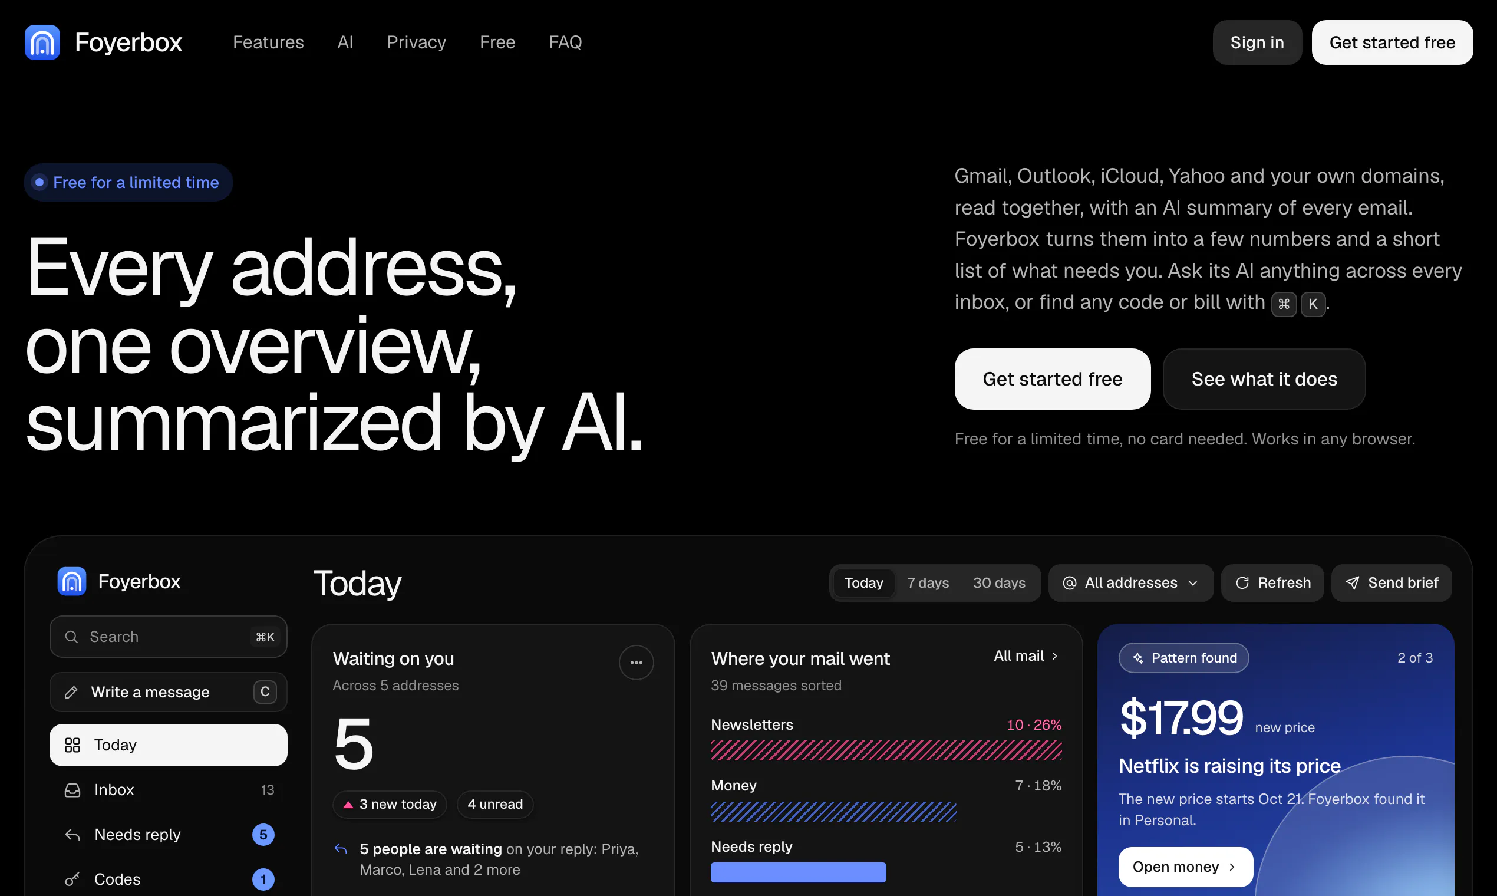This screenshot has height=896, width=1497.
Task: Click the sparkle icon in Pattern found badge
Action: pyautogui.click(x=1139, y=658)
